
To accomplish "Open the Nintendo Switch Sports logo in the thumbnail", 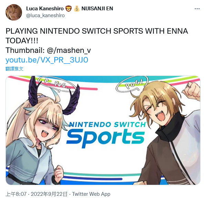I will 107,134.
